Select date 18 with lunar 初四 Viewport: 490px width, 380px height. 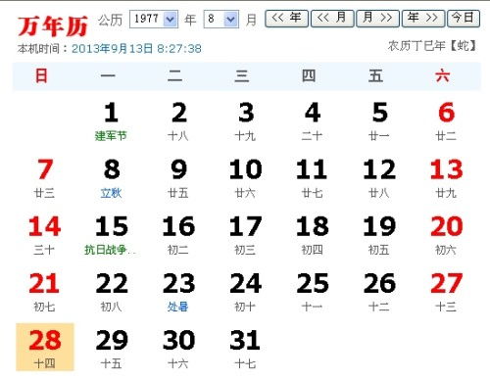pyautogui.click(x=313, y=235)
